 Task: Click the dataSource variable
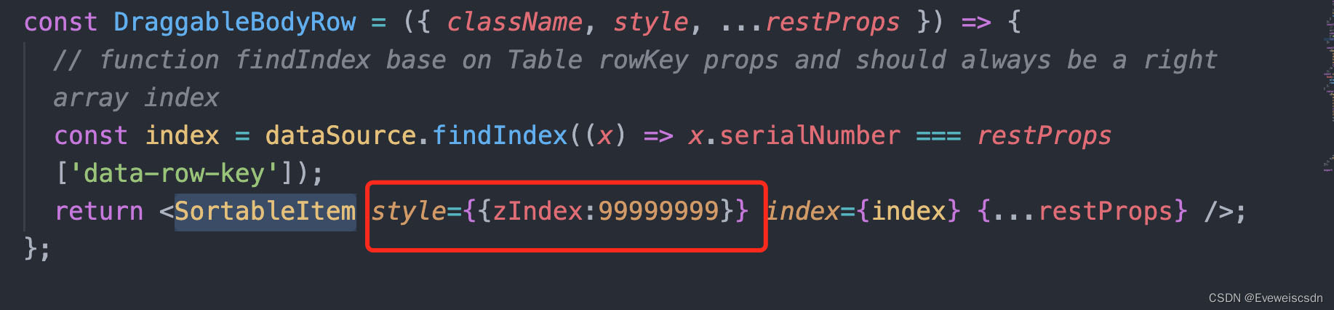(x=340, y=136)
